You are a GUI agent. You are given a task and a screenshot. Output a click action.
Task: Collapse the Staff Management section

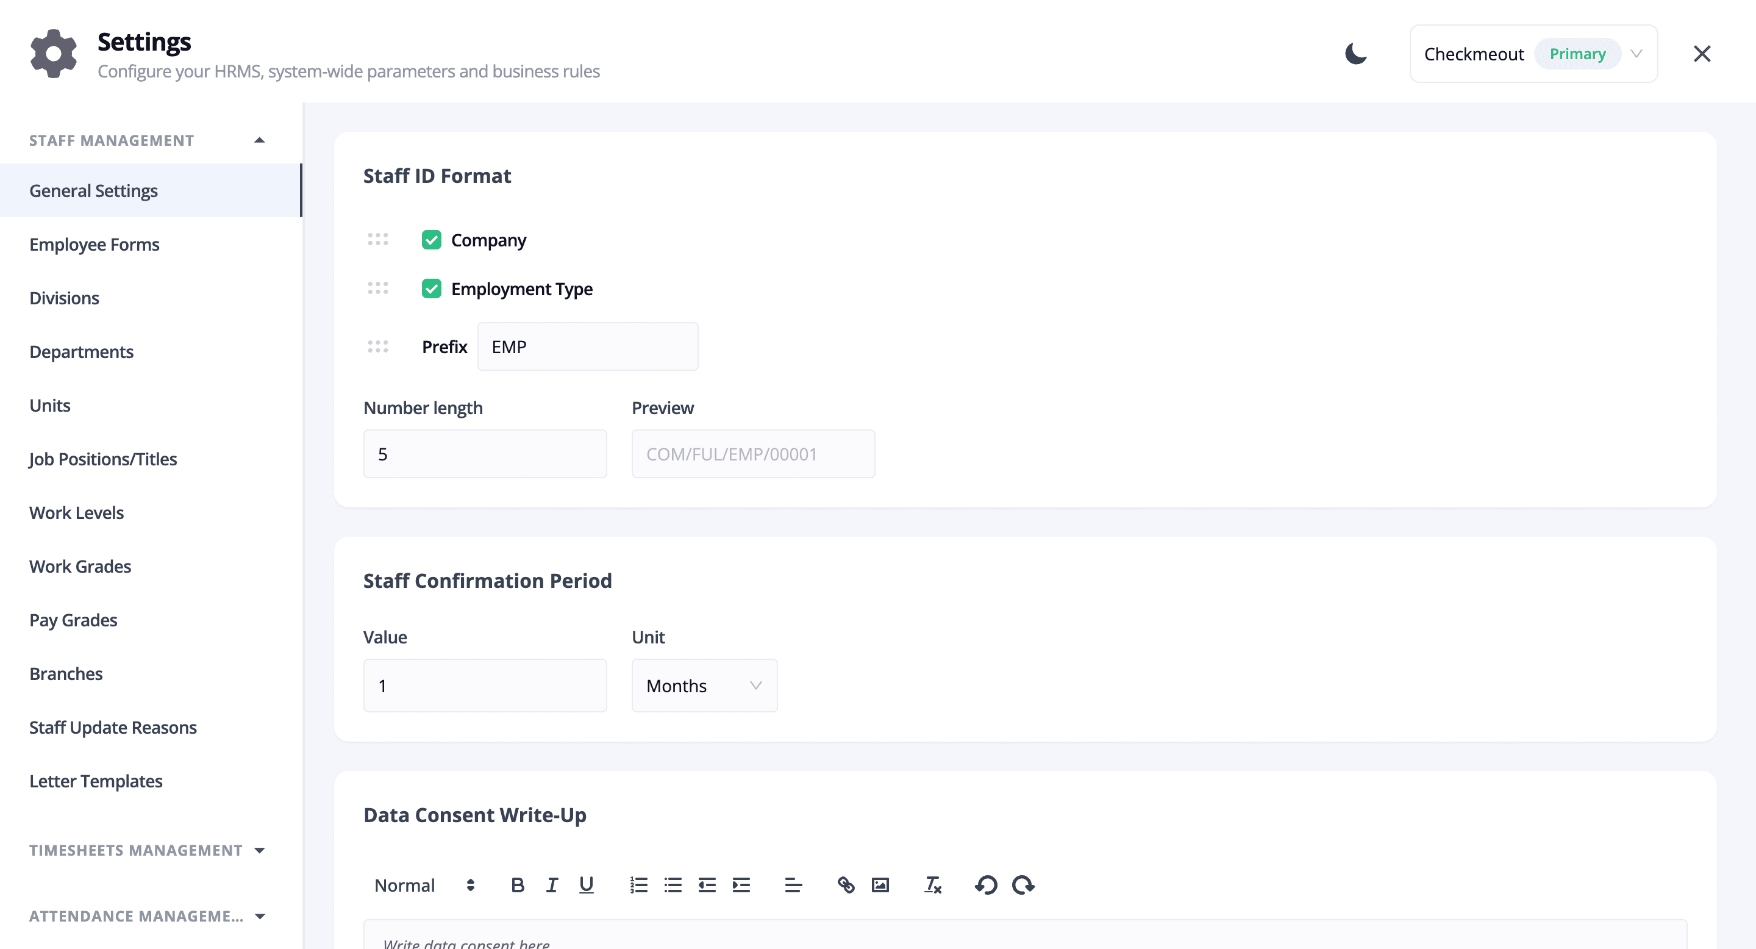[x=147, y=140]
